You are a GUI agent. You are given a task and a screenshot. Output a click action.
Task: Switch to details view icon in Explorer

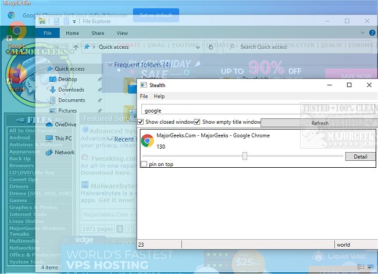[361, 267]
